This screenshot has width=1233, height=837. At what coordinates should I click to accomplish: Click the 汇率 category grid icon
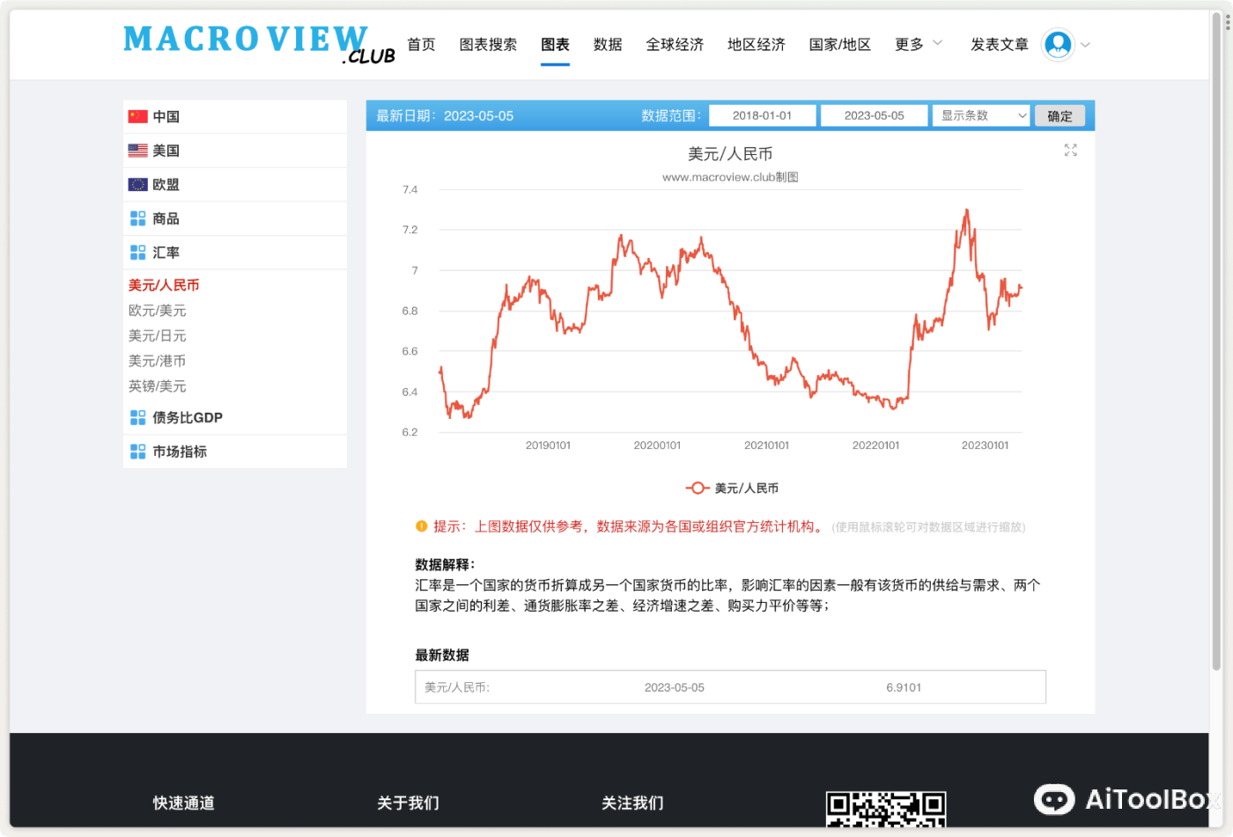138,252
